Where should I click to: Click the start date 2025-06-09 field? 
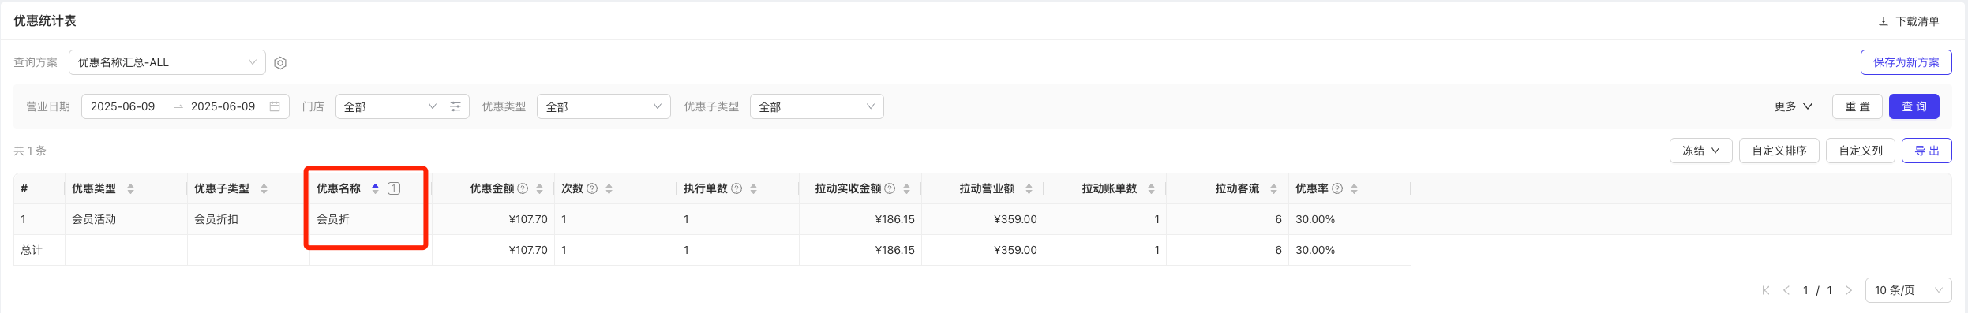(123, 106)
